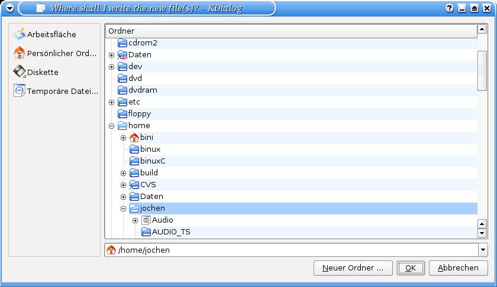Select the Temporäre Datei... label
Viewport: 497px width, 287px height.
63,91
